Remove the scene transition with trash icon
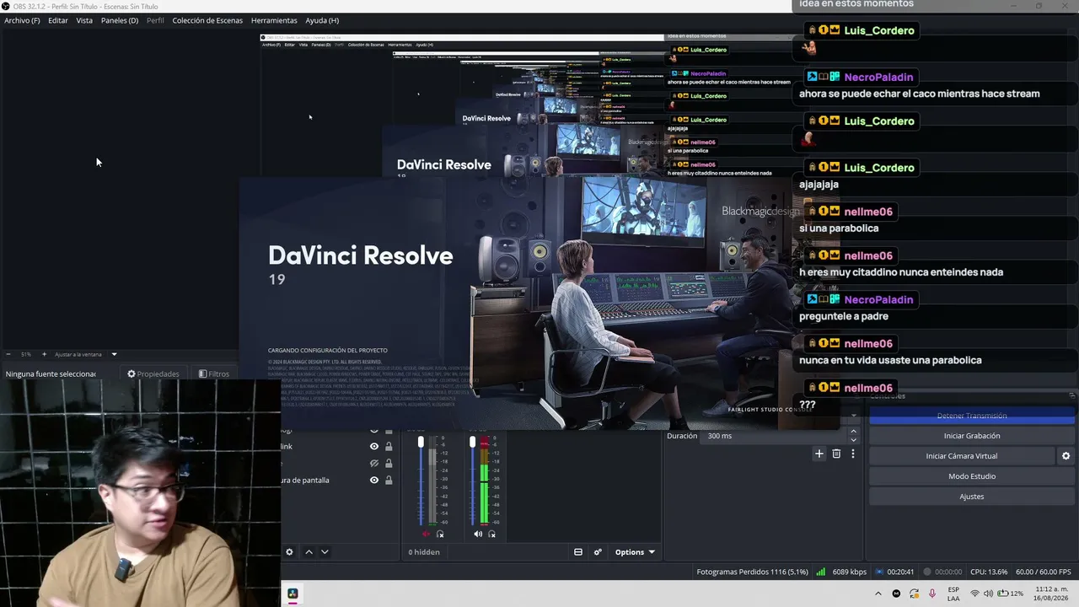Screen dimensions: 1079x607 (836, 454)
